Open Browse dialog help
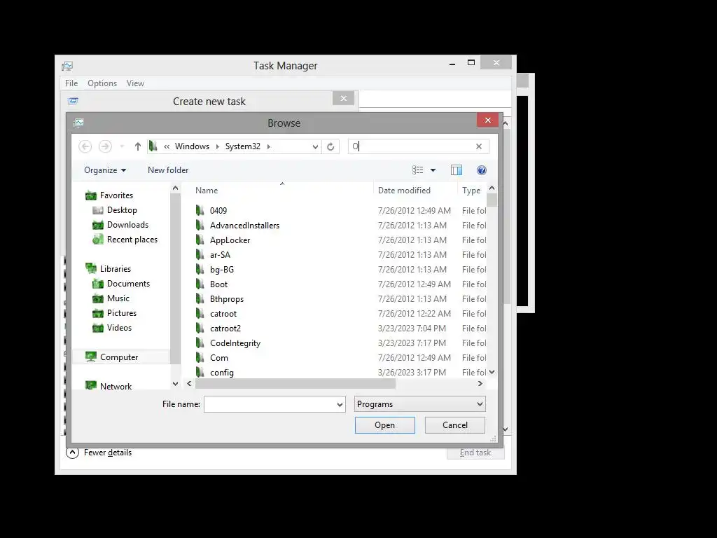Screen dimensions: 717x538 click(482, 170)
